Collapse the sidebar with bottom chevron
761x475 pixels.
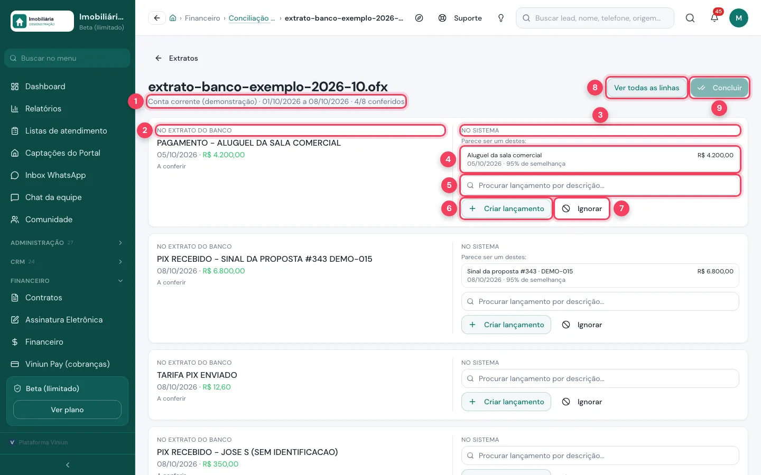[68, 465]
